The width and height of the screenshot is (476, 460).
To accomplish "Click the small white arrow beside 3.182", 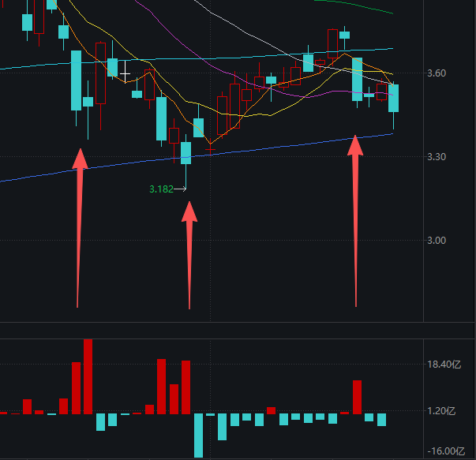I will (180, 189).
